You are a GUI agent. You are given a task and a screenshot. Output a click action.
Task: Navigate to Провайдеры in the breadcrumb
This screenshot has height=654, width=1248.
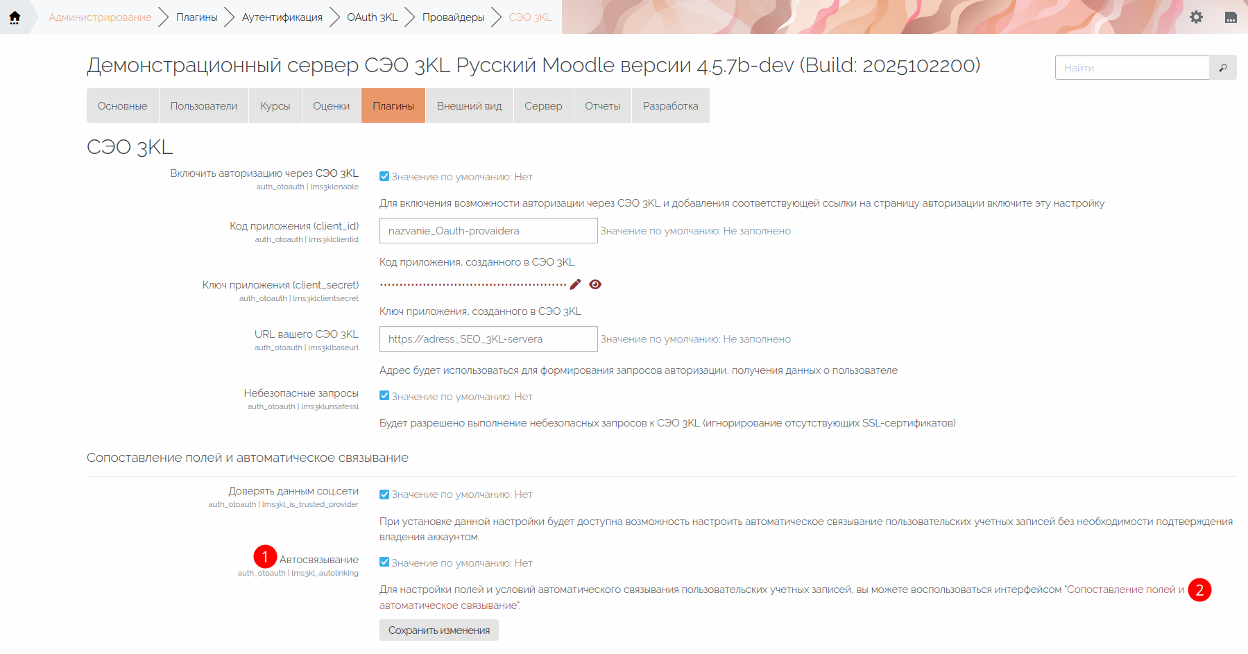click(x=453, y=17)
